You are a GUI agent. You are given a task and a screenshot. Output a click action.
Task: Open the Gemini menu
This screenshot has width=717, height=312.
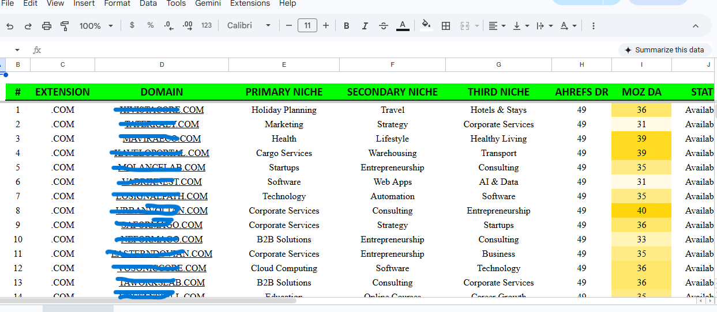[208, 3]
